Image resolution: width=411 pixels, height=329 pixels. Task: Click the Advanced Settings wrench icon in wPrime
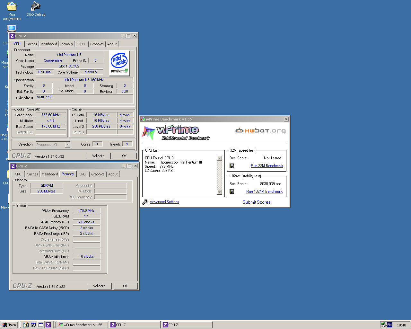coord(145,202)
